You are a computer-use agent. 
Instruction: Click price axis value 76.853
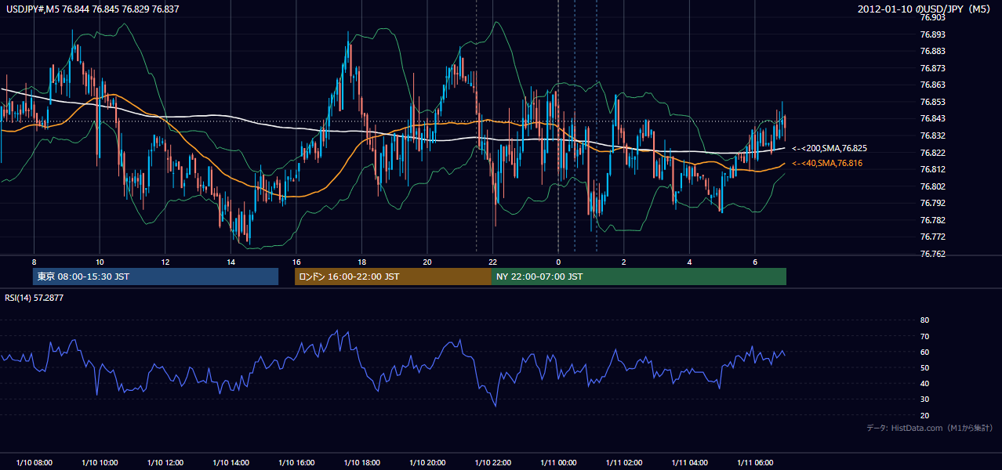tap(932, 102)
